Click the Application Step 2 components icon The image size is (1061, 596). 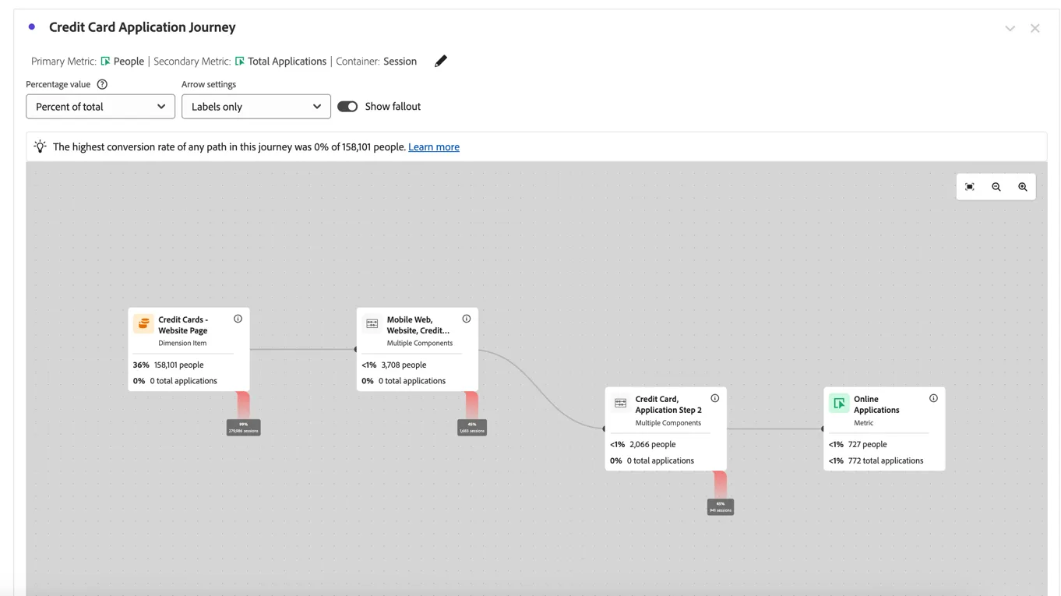pos(621,403)
